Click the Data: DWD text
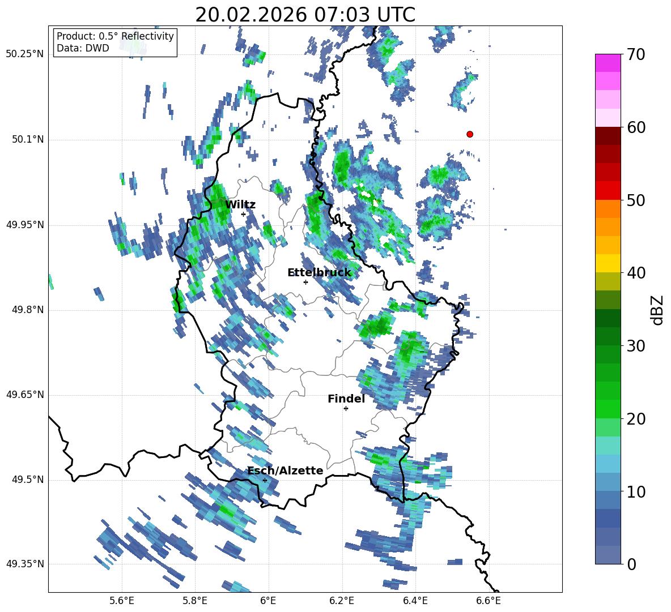Viewport: 671px width, 612px height. click(83, 48)
